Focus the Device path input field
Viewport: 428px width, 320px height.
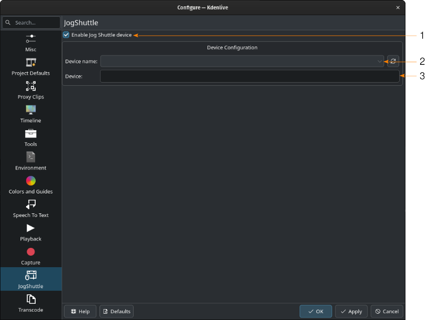tap(250, 76)
